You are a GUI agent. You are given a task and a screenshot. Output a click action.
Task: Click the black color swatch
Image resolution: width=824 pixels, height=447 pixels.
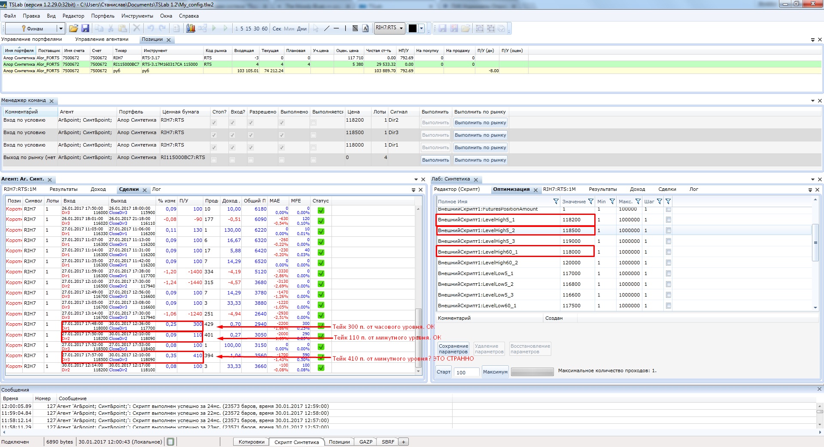[x=412, y=28]
